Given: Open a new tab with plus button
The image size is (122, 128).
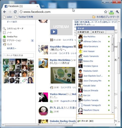Looking at the screenshot, I should tap(43, 6).
